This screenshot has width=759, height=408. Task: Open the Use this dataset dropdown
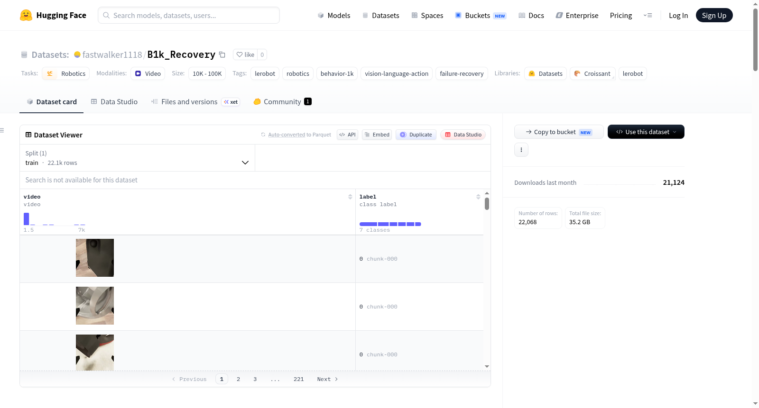click(646, 132)
